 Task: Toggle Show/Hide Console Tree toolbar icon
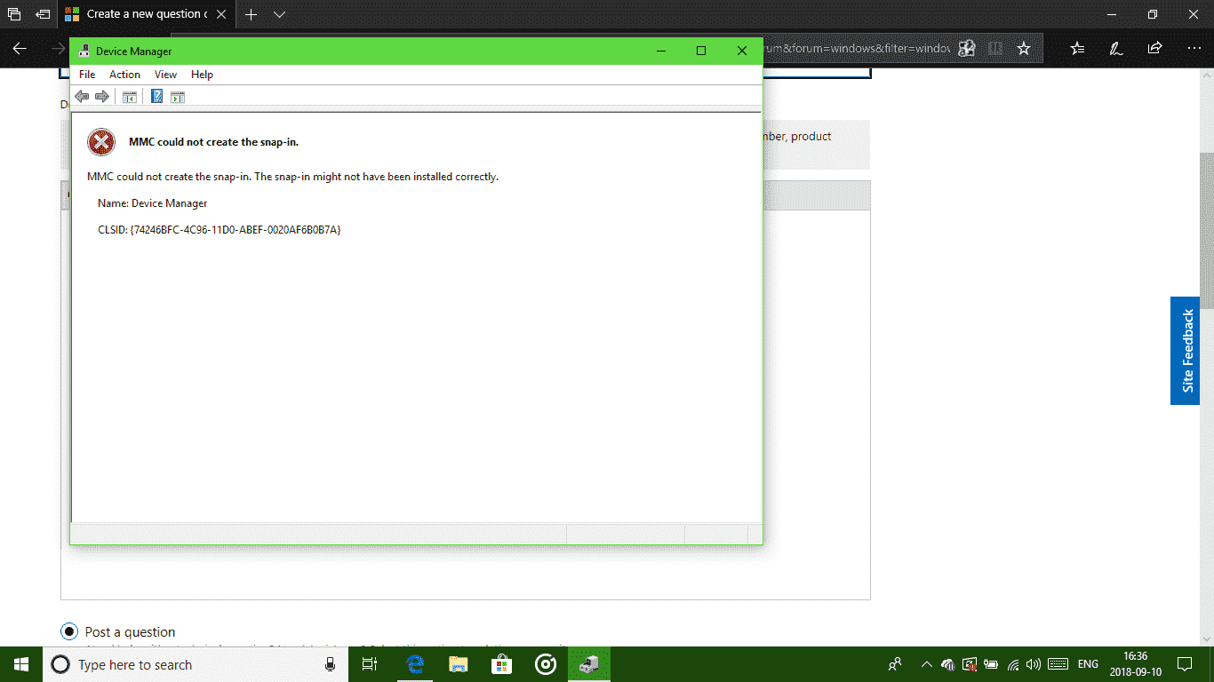click(x=130, y=97)
